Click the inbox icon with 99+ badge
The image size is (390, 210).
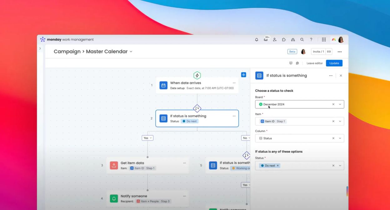click(x=266, y=40)
